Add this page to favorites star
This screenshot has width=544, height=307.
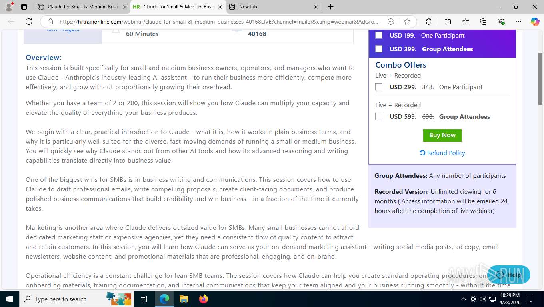tap(407, 22)
